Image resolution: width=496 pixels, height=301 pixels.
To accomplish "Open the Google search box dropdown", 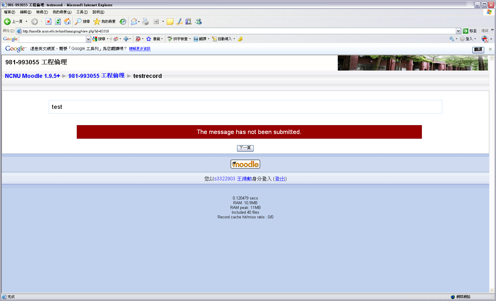I will click(x=88, y=39).
